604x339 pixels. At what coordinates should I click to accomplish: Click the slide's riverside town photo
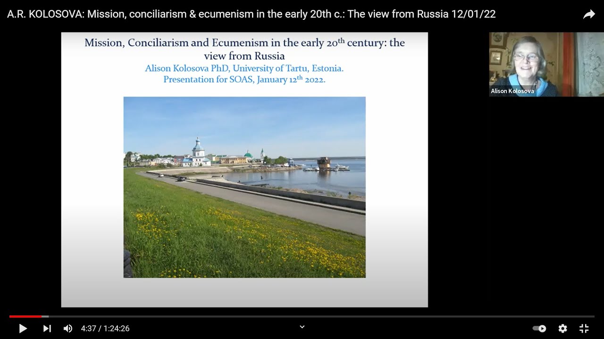click(244, 187)
